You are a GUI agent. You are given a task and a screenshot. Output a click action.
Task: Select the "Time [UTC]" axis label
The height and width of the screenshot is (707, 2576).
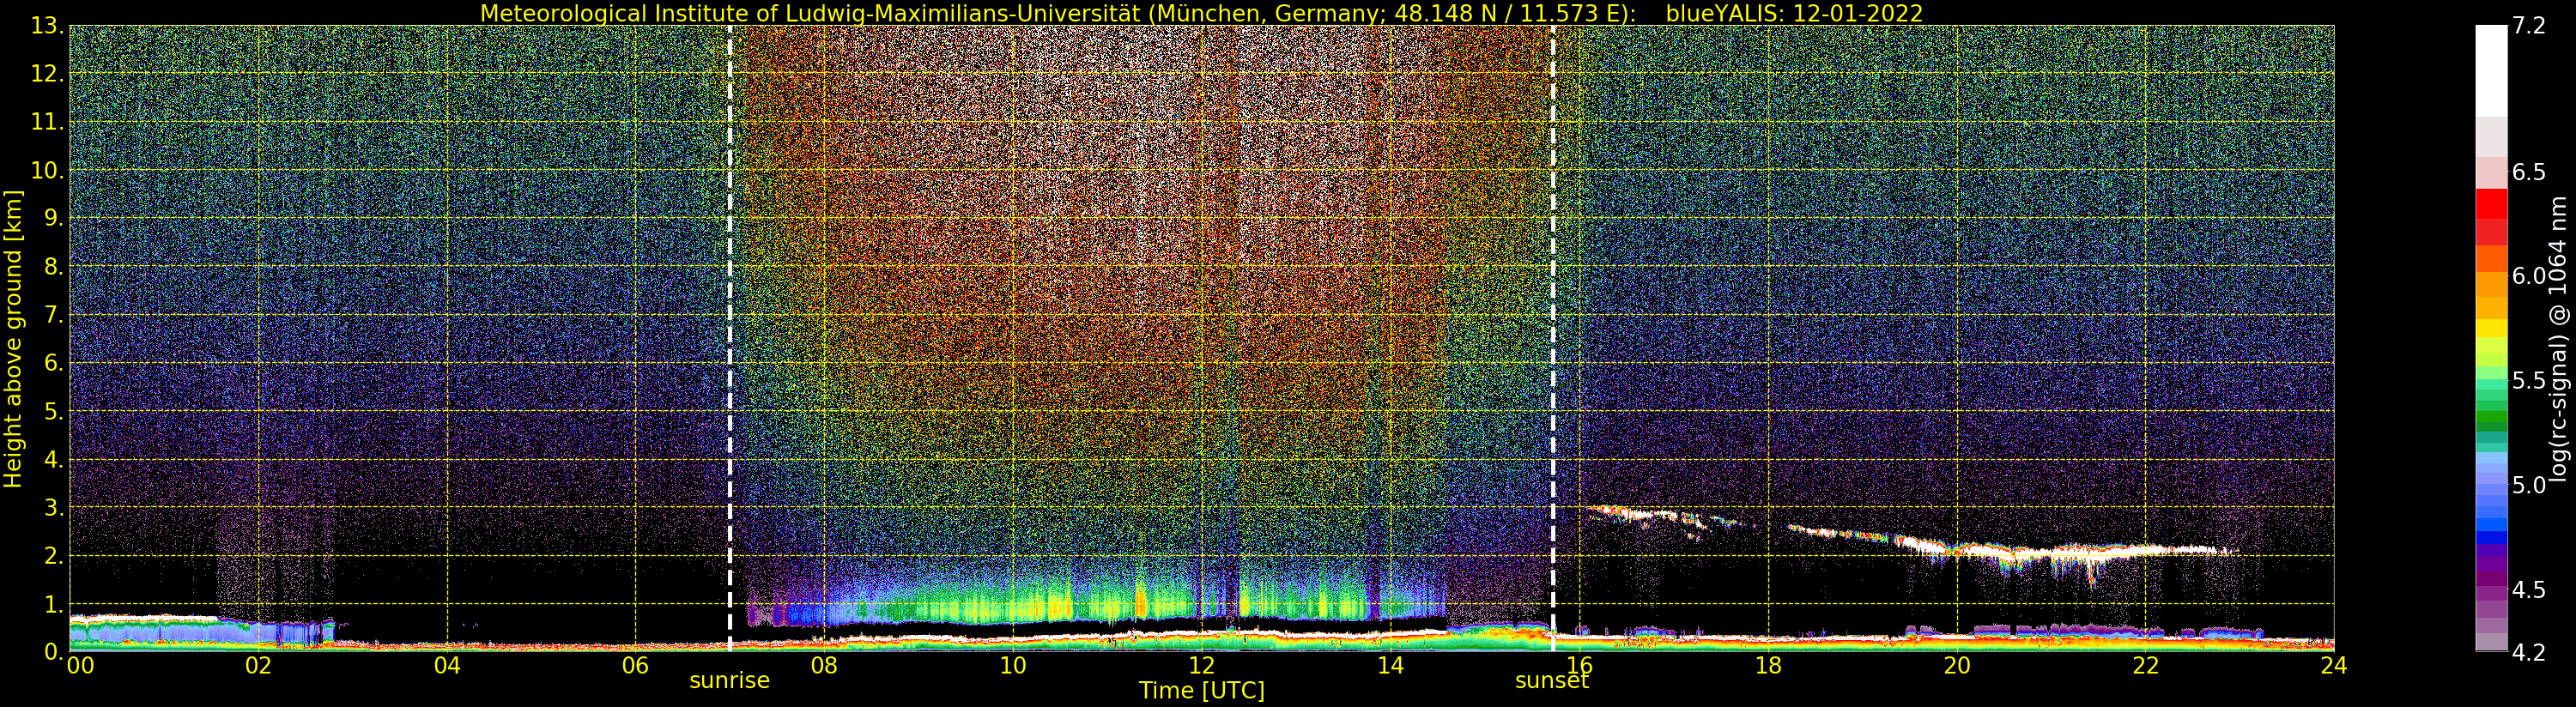(1201, 690)
